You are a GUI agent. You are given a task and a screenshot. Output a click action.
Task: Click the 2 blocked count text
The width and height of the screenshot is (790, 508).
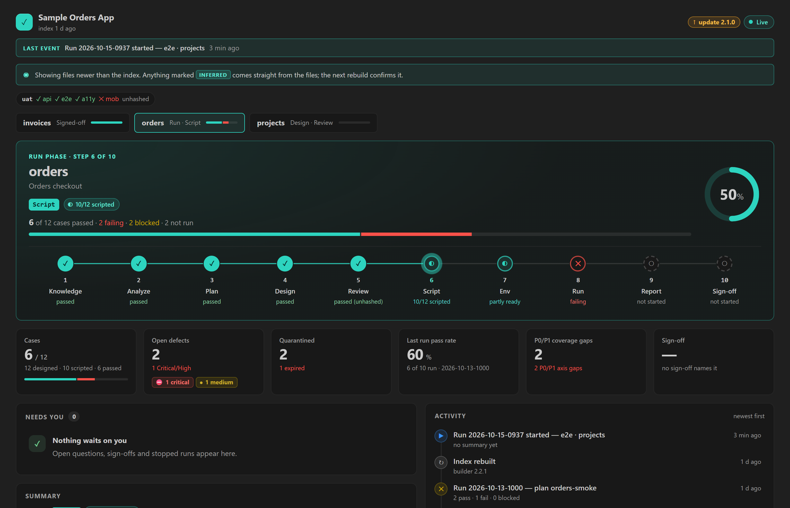tap(144, 223)
